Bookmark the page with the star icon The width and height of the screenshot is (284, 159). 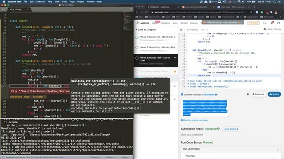click(x=251, y=12)
